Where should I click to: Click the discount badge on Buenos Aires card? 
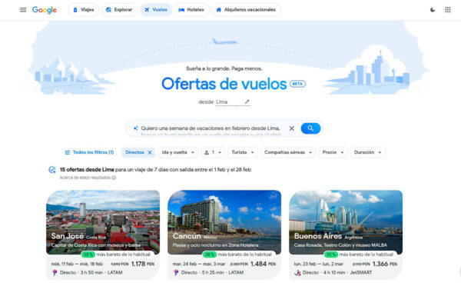click(x=331, y=254)
